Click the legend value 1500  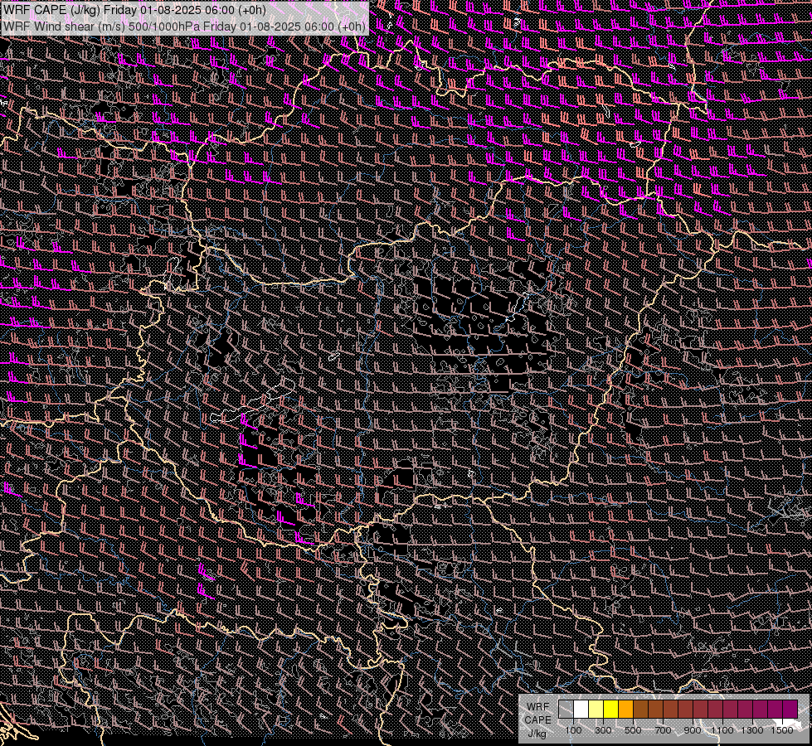(782, 730)
